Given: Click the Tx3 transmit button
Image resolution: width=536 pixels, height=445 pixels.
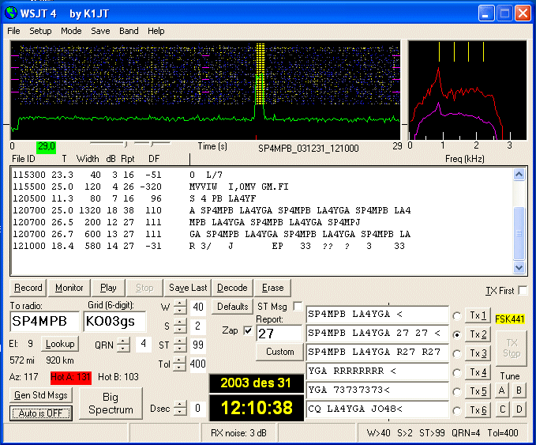Looking at the screenshot, I should pos(478,353).
